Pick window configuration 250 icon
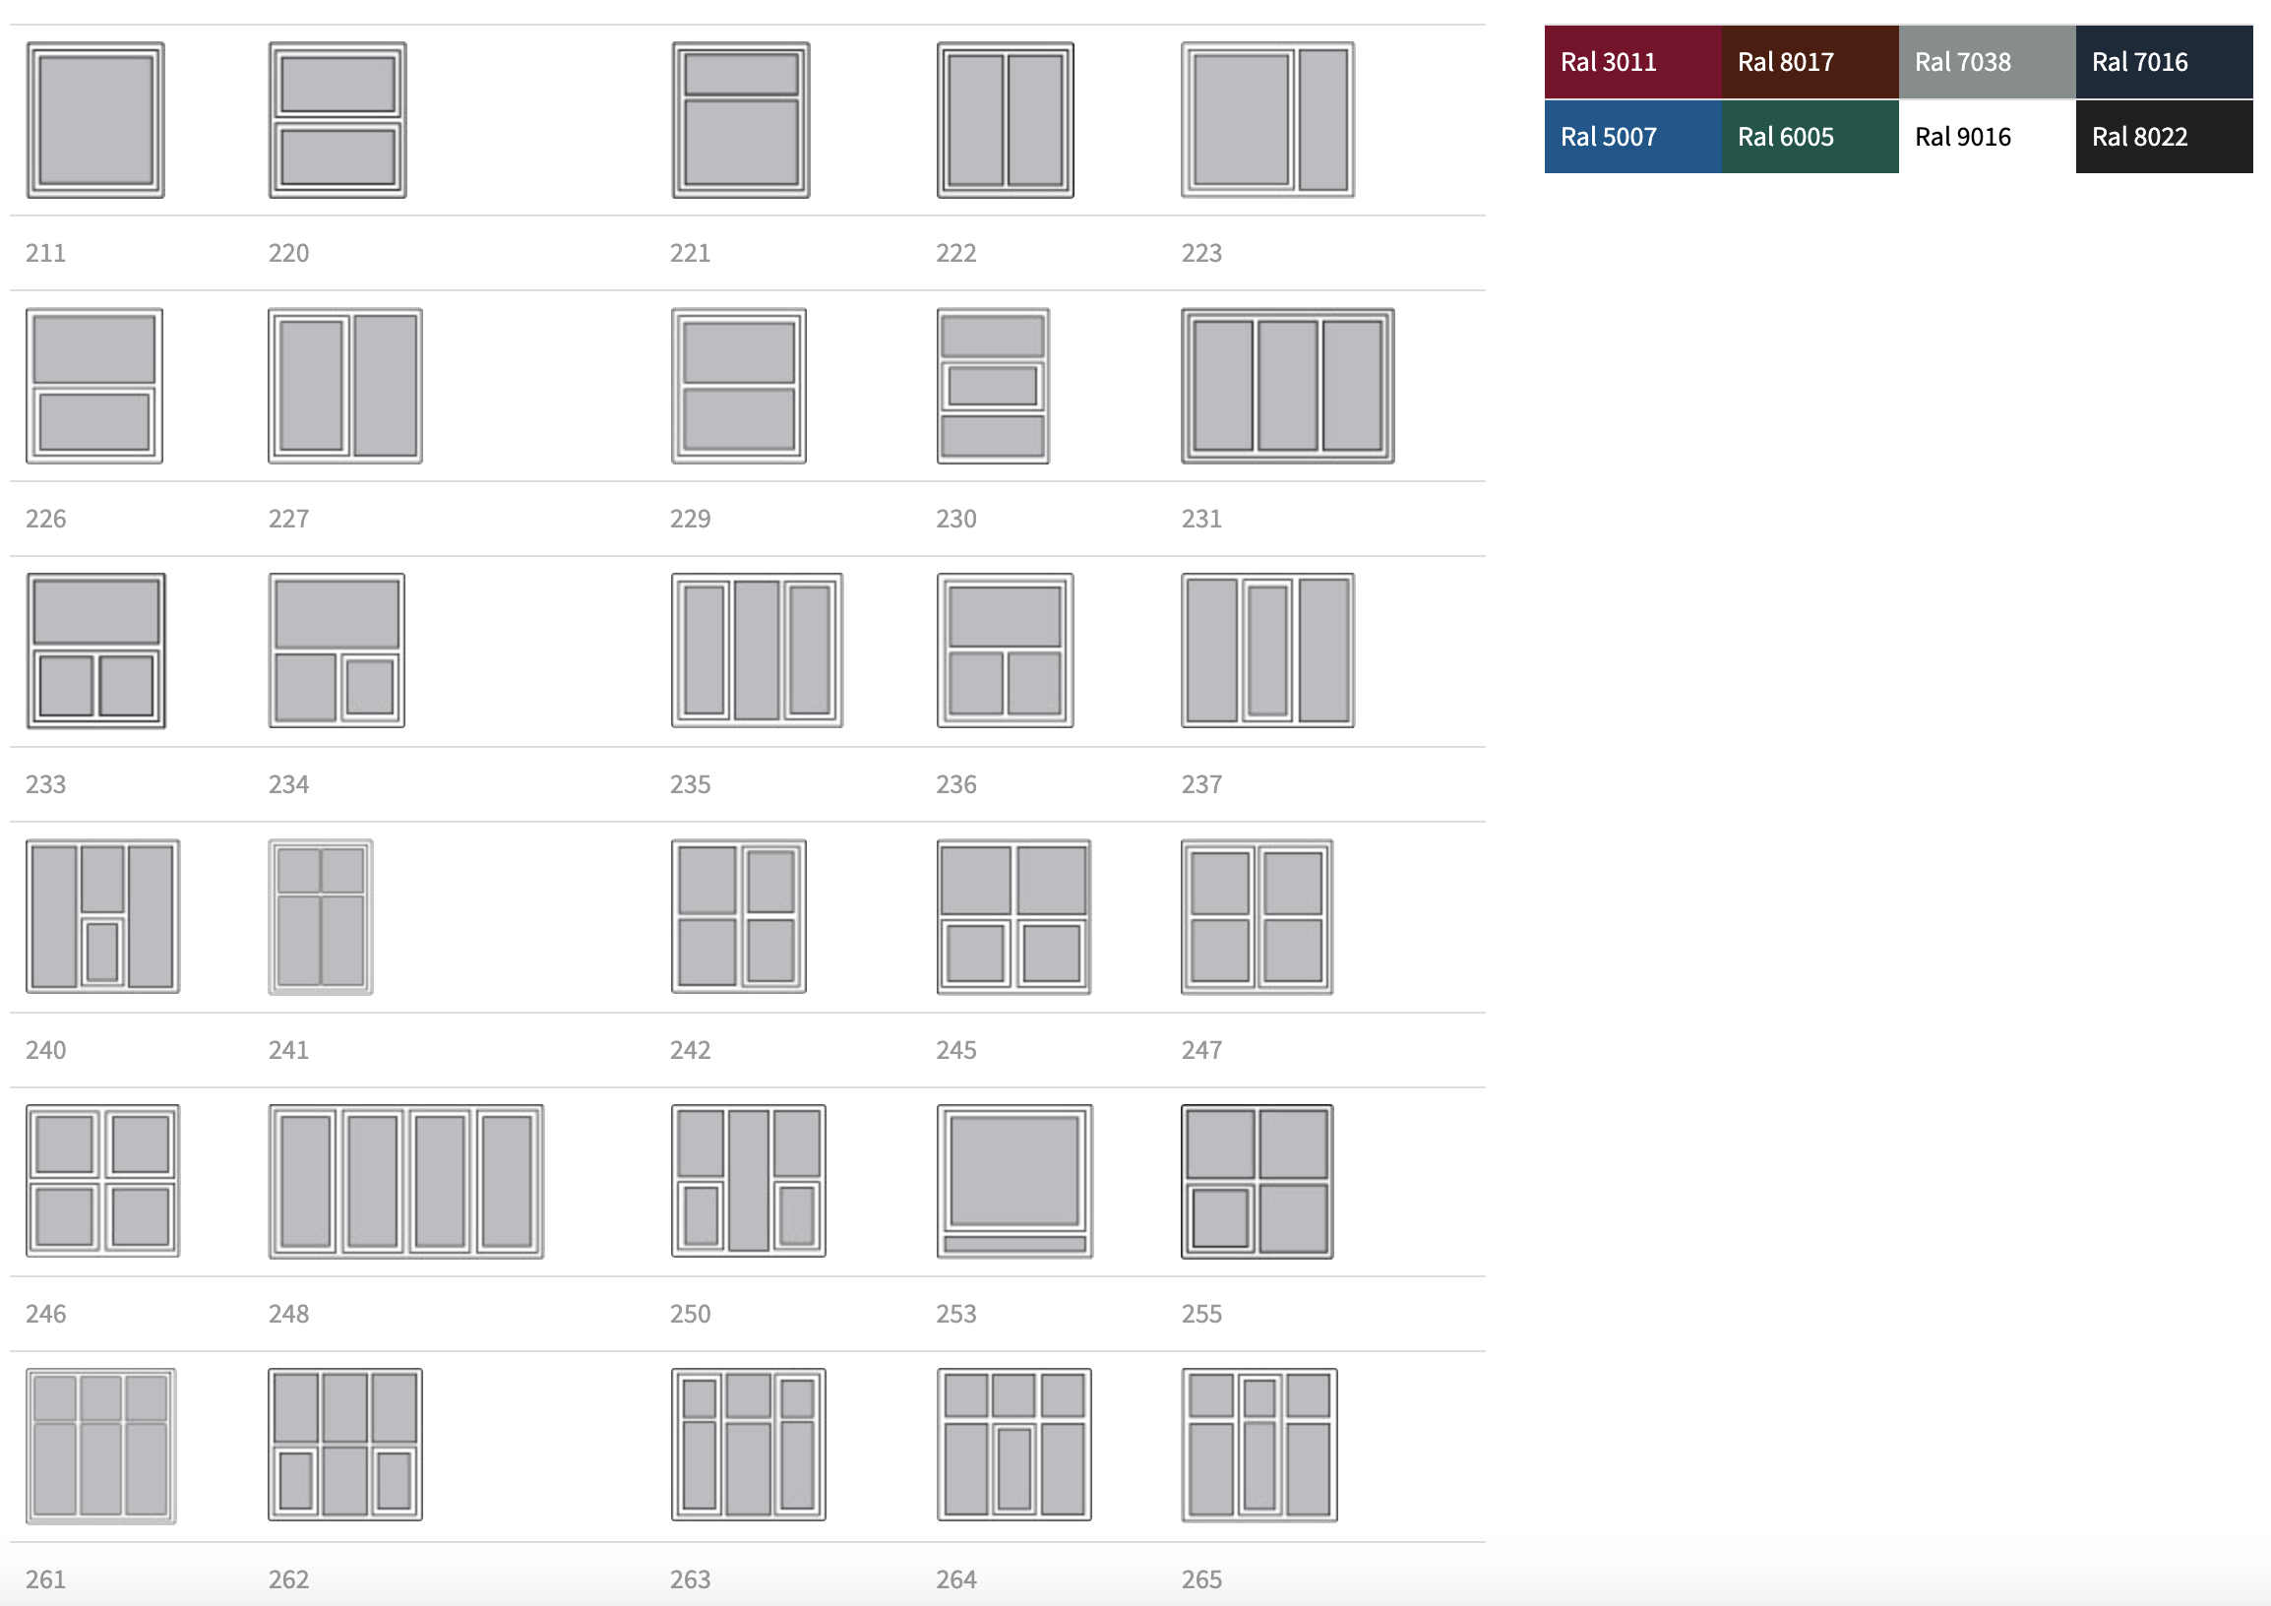2271x1606 pixels. 748,1181
